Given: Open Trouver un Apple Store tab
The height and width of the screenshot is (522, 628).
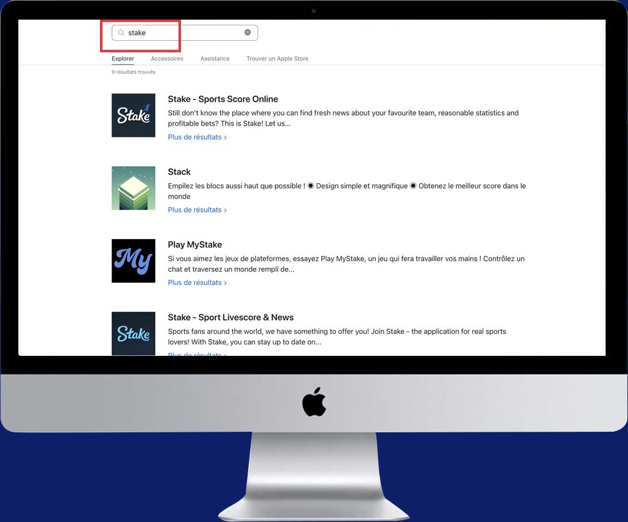Looking at the screenshot, I should point(277,59).
